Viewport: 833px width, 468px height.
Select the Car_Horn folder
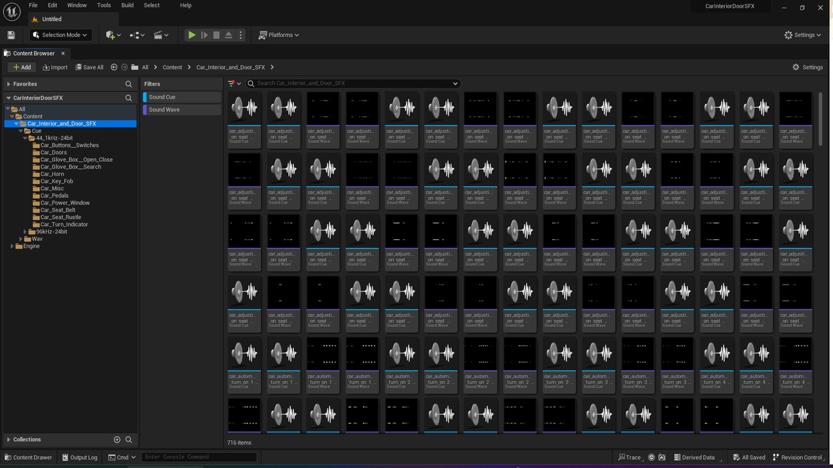52,174
